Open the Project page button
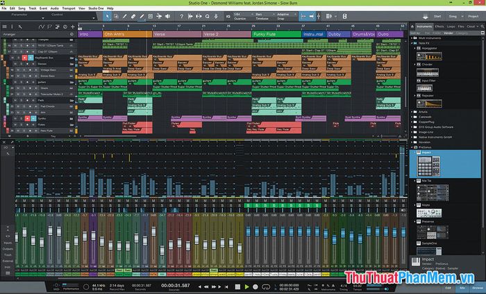The height and width of the screenshot is (294, 486). coord(474,17)
